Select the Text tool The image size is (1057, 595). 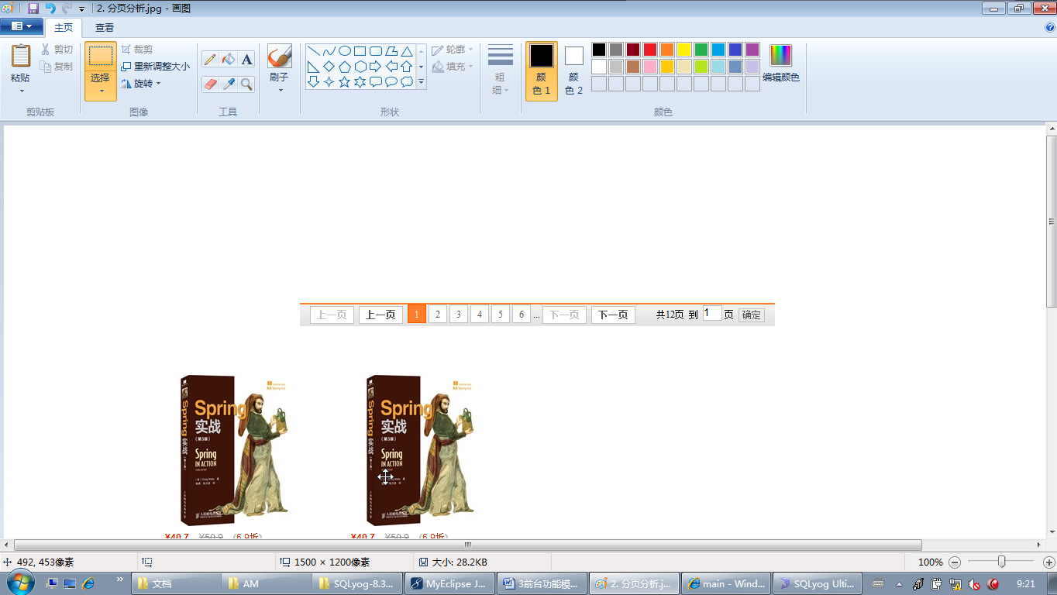[246, 60]
